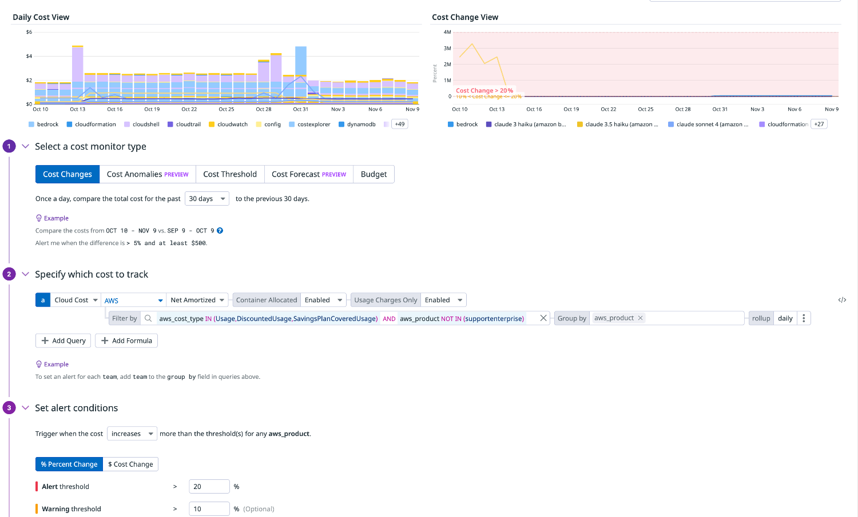Clear the filter by query field
The width and height of the screenshot is (858, 517).
tap(543, 318)
